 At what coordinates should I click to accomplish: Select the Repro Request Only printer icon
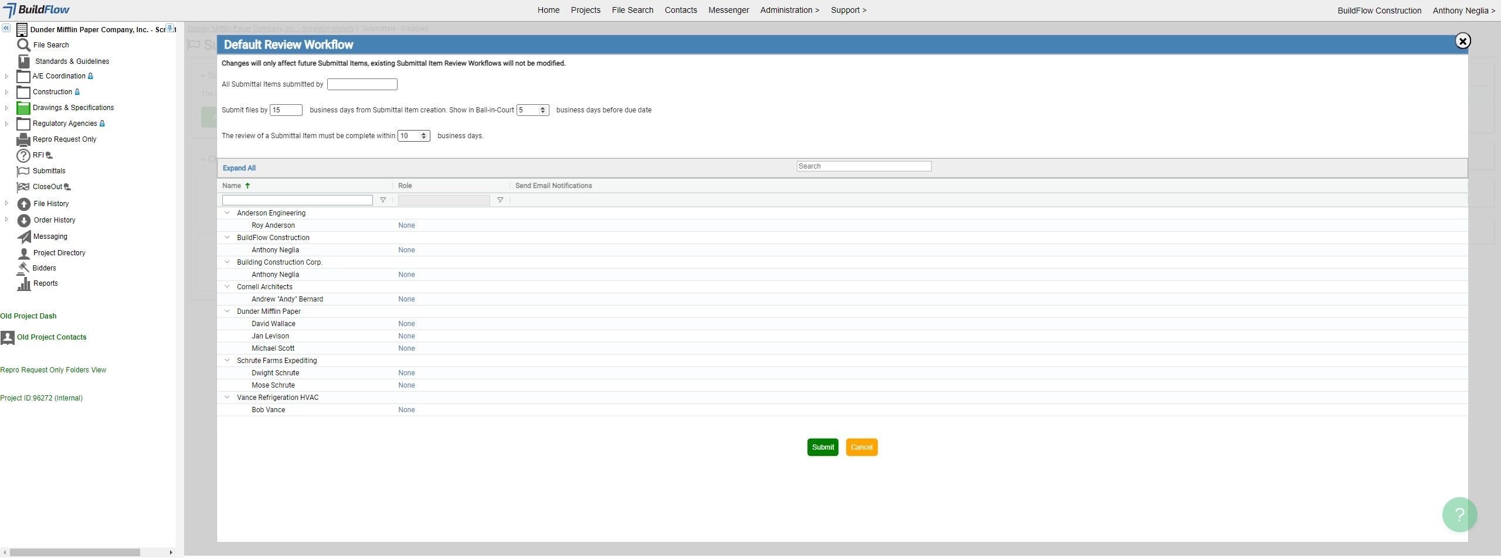point(23,139)
